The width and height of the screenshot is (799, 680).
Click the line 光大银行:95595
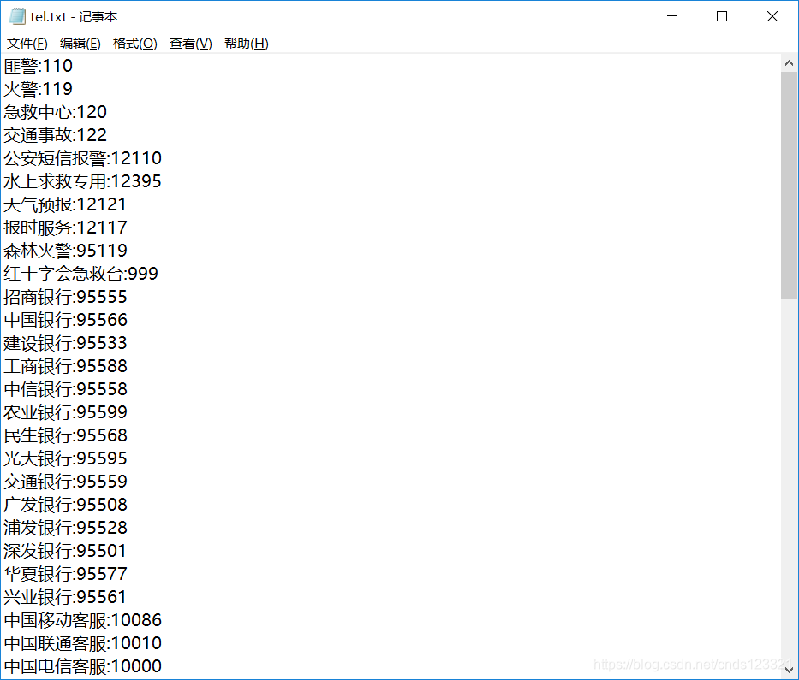coord(65,458)
